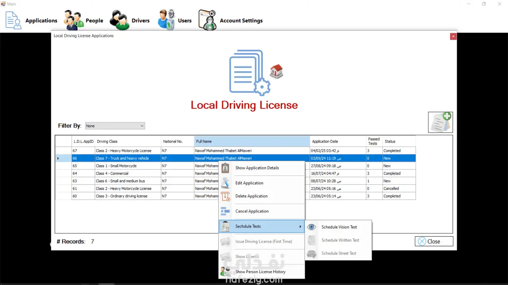Open the Users section icon

pos(166,20)
